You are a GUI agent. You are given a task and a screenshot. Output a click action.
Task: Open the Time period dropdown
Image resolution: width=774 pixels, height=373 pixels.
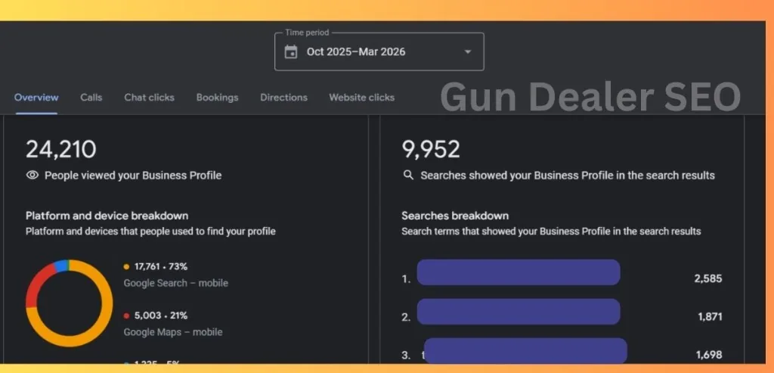pos(379,51)
